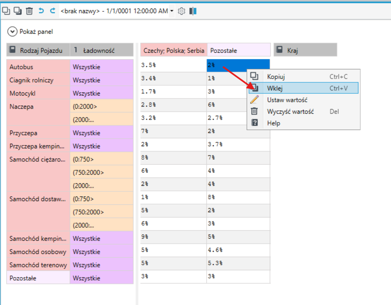Click the trash delete toolbar icon

pos(29,11)
